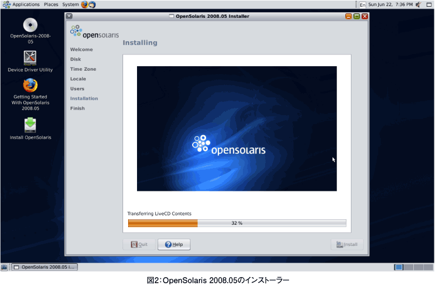Click the Finish step in sidebar

[x=77, y=109]
